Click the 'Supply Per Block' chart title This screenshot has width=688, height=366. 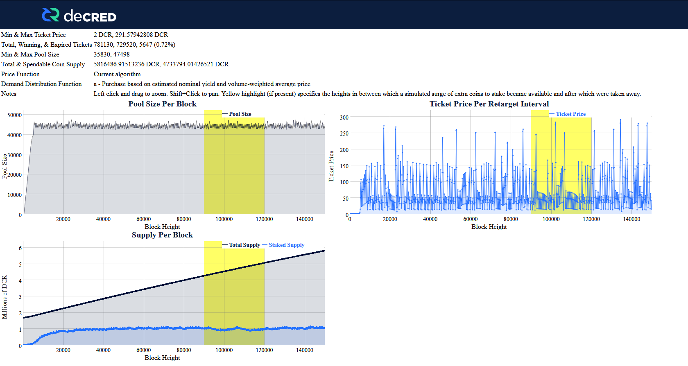163,235
